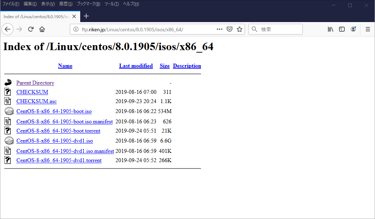Click the disc icon beside boot.iso
Viewport: 375px width, 219px height.
[9, 111]
